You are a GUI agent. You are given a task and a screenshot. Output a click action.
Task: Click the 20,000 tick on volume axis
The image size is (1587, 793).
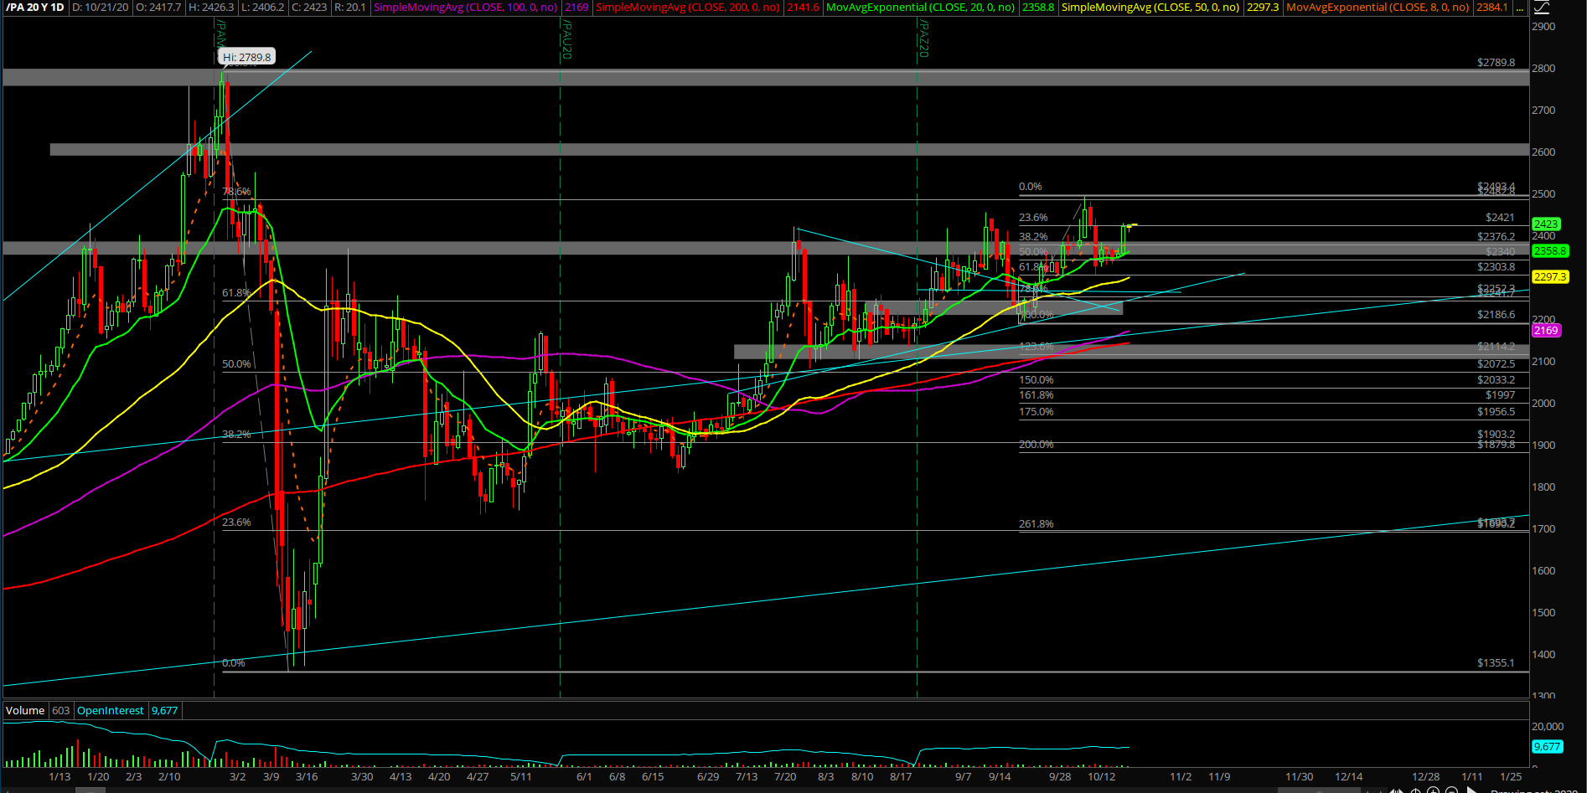(x=1548, y=726)
